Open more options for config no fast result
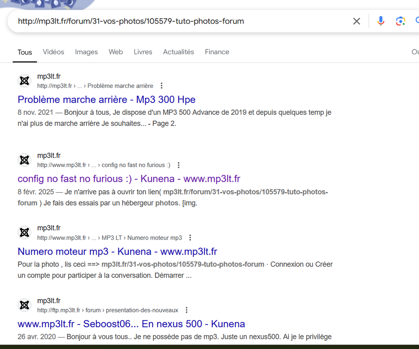The width and height of the screenshot is (419, 349). pyautogui.click(x=178, y=165)
